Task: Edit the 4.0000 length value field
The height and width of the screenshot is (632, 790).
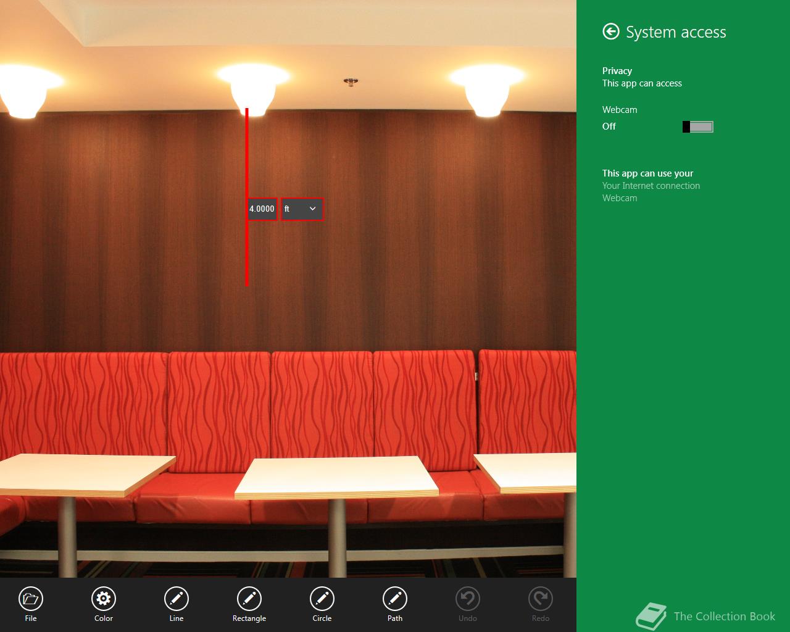Action: click(262, 209)
